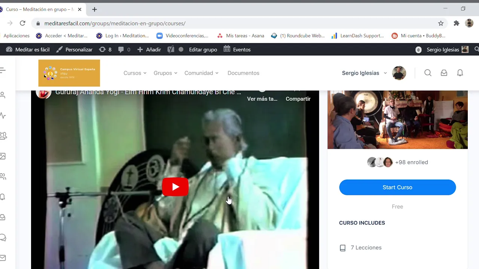The height and width of the screenshot is (269, 479).
Task: Click the +98 enrolled text
Action: click(x=412, y=162)
